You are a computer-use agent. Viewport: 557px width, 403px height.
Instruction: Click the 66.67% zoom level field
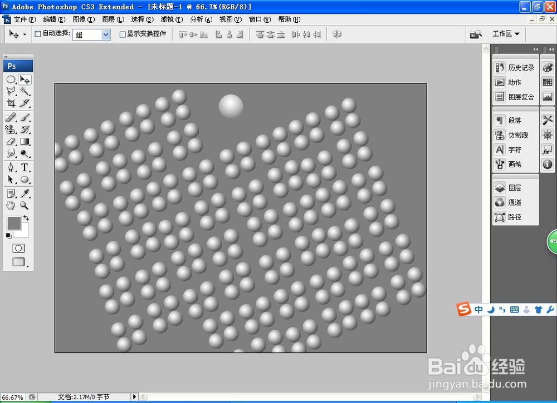coord(13,397)
